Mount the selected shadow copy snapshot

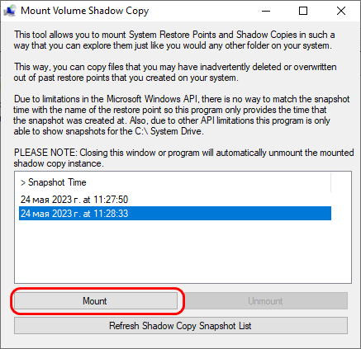click(96, 301)
